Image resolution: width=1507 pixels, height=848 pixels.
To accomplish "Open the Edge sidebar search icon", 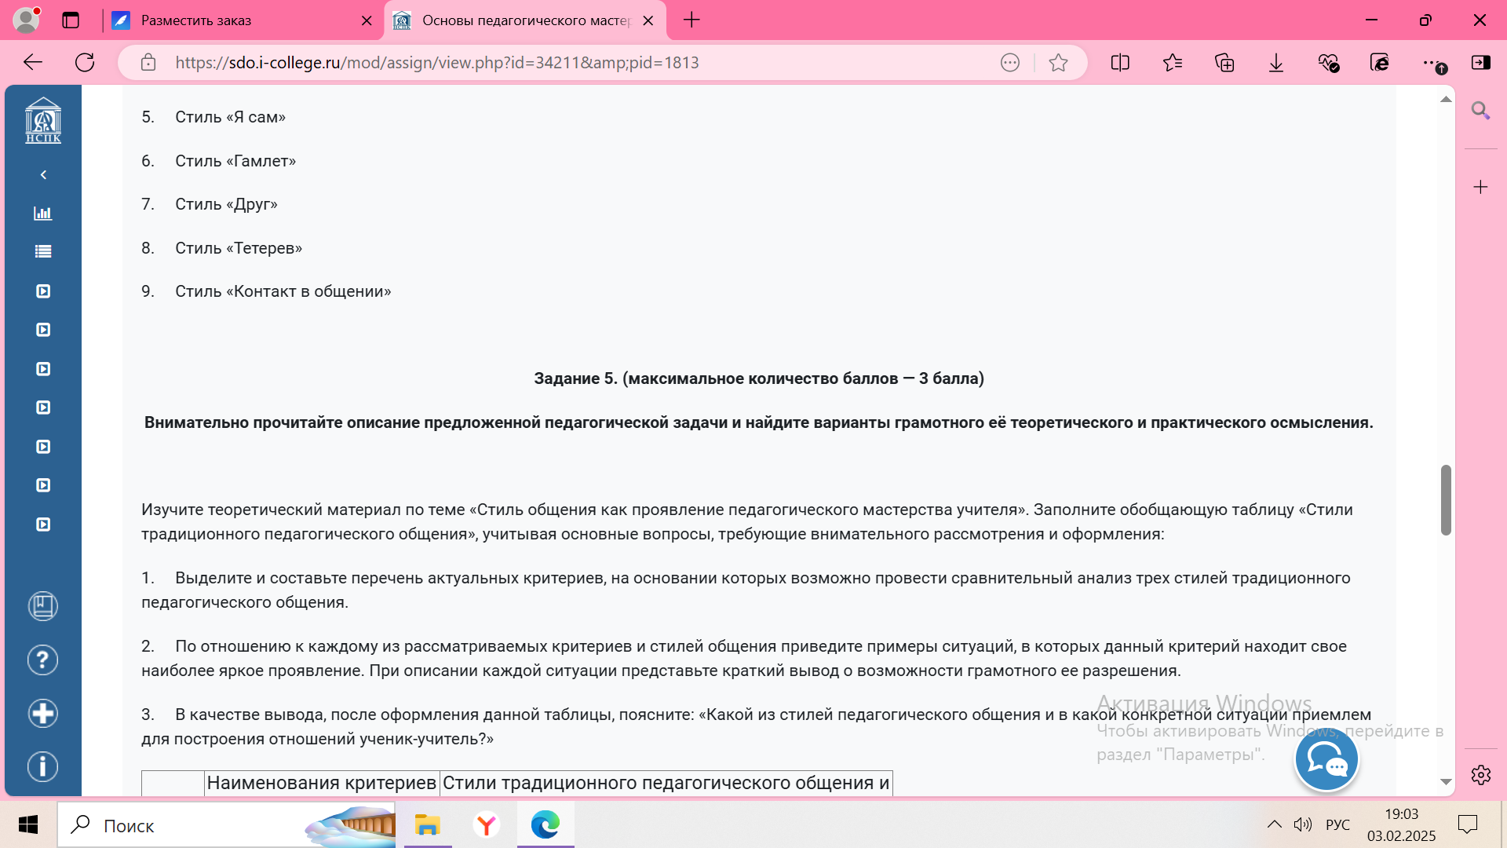I will pos(1480,111).
